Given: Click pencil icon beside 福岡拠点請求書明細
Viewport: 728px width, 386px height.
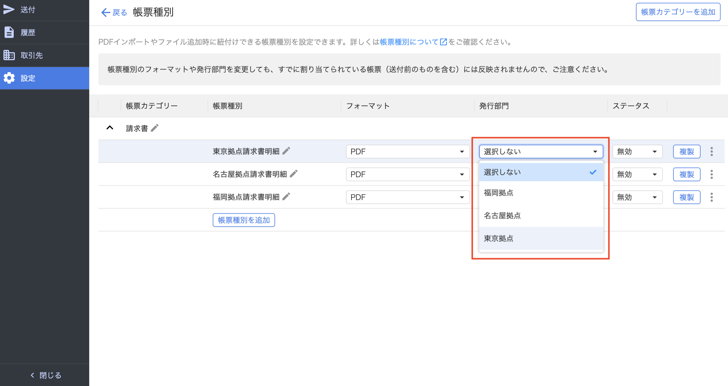Looking at the screenshot, I should (286, 196).
